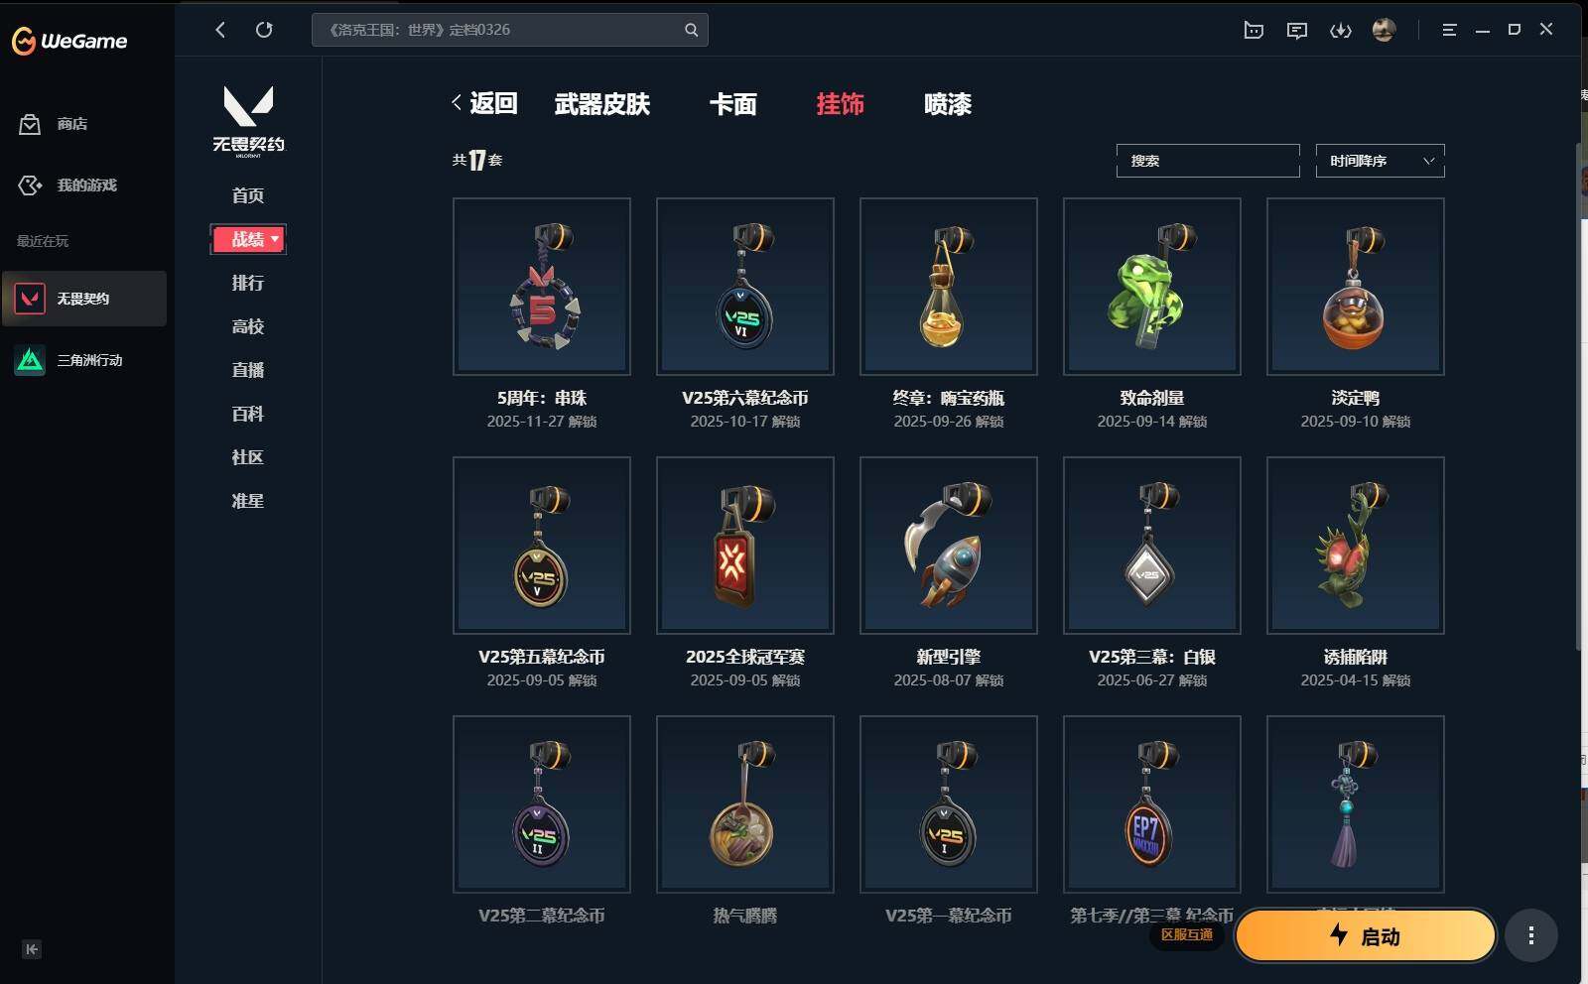
Task: Switch to the 武器皮肤 tab
Action: click(602, 104)
